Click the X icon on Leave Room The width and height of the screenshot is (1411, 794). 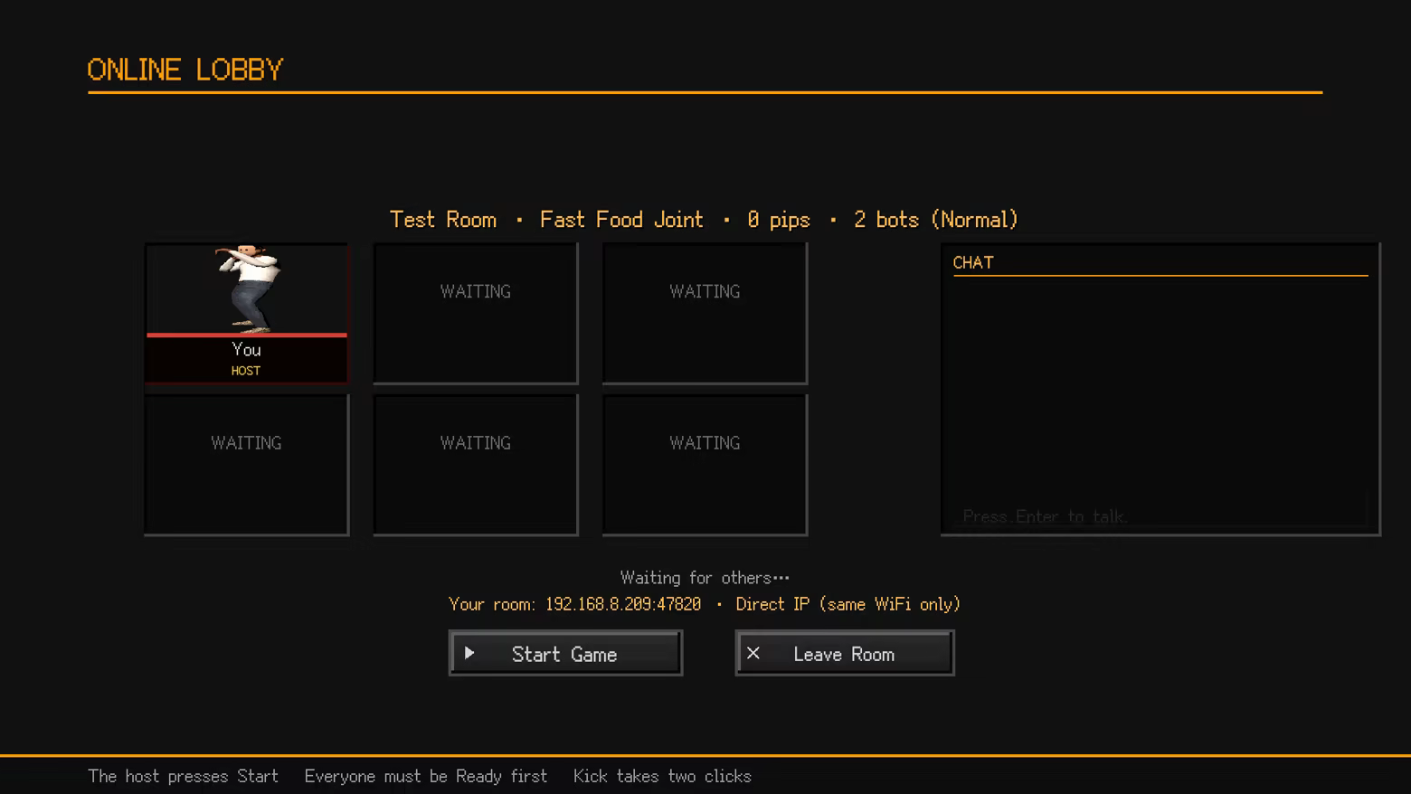click(753, 653)
